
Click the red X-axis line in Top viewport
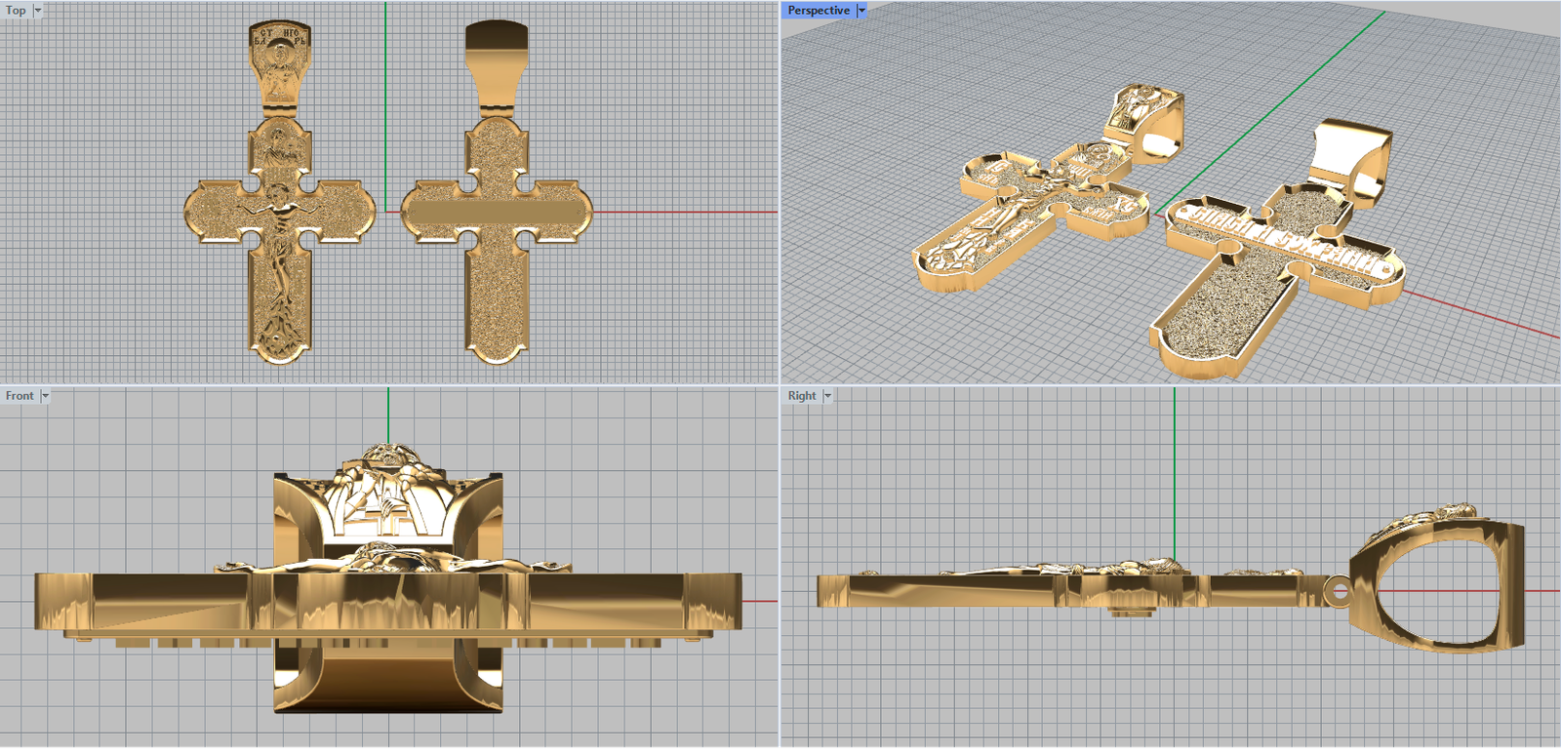click(x=683, y=212)
